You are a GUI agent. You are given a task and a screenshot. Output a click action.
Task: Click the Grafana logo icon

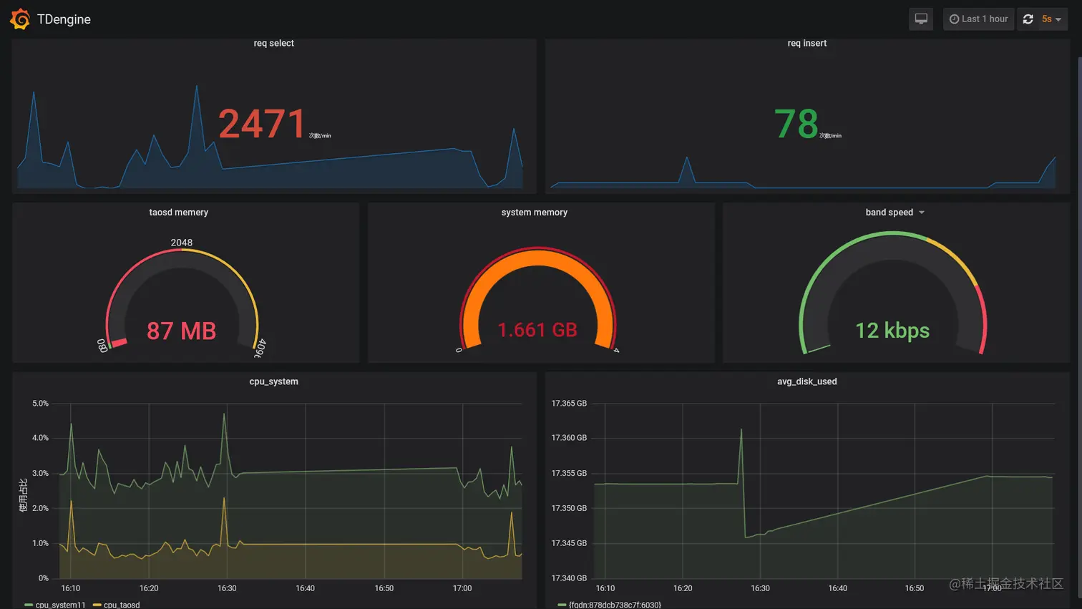pyautogui.click(x=20, y=19)
